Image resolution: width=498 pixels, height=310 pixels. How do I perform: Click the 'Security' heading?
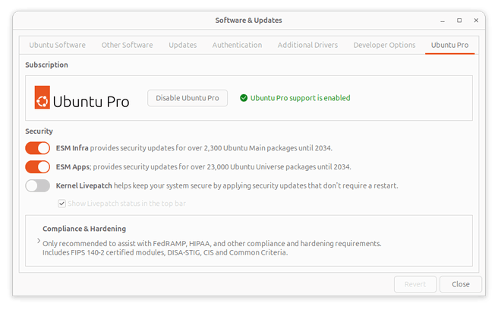[x=39, y=131]
